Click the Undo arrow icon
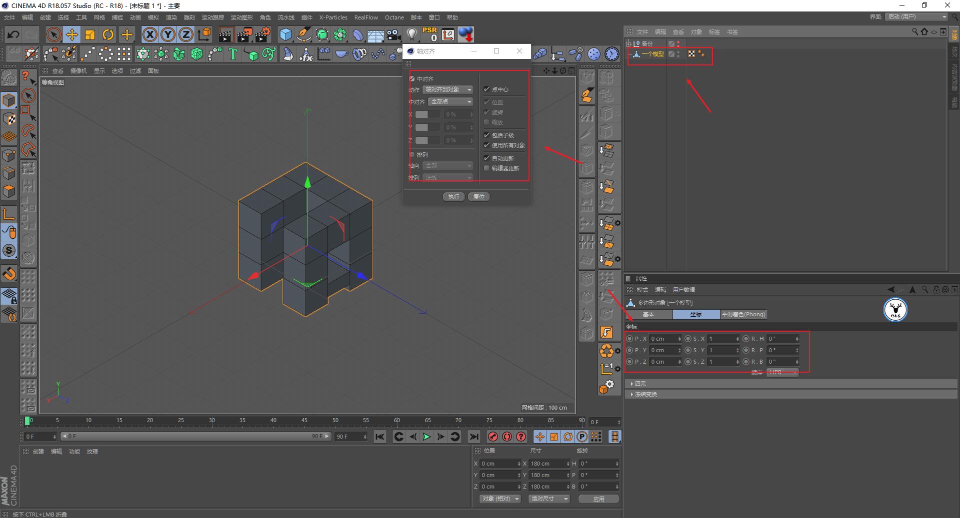This screenshot has height=518, width=960. [13, 34]
